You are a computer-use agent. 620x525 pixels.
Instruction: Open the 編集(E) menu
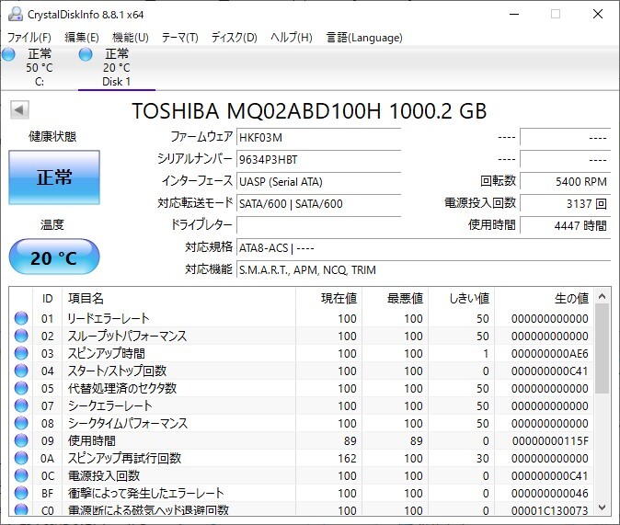pos(82,38)
